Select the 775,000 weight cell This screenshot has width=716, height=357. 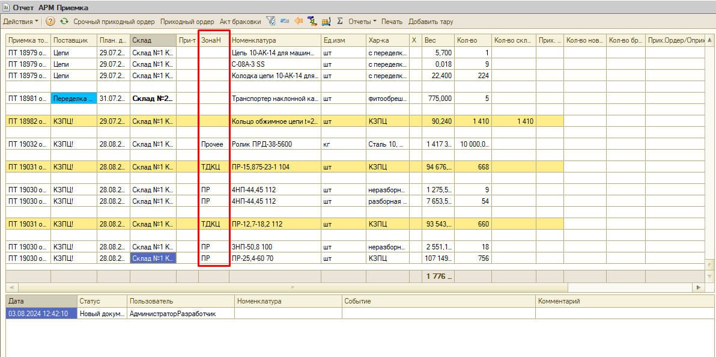tap(438, 99)
